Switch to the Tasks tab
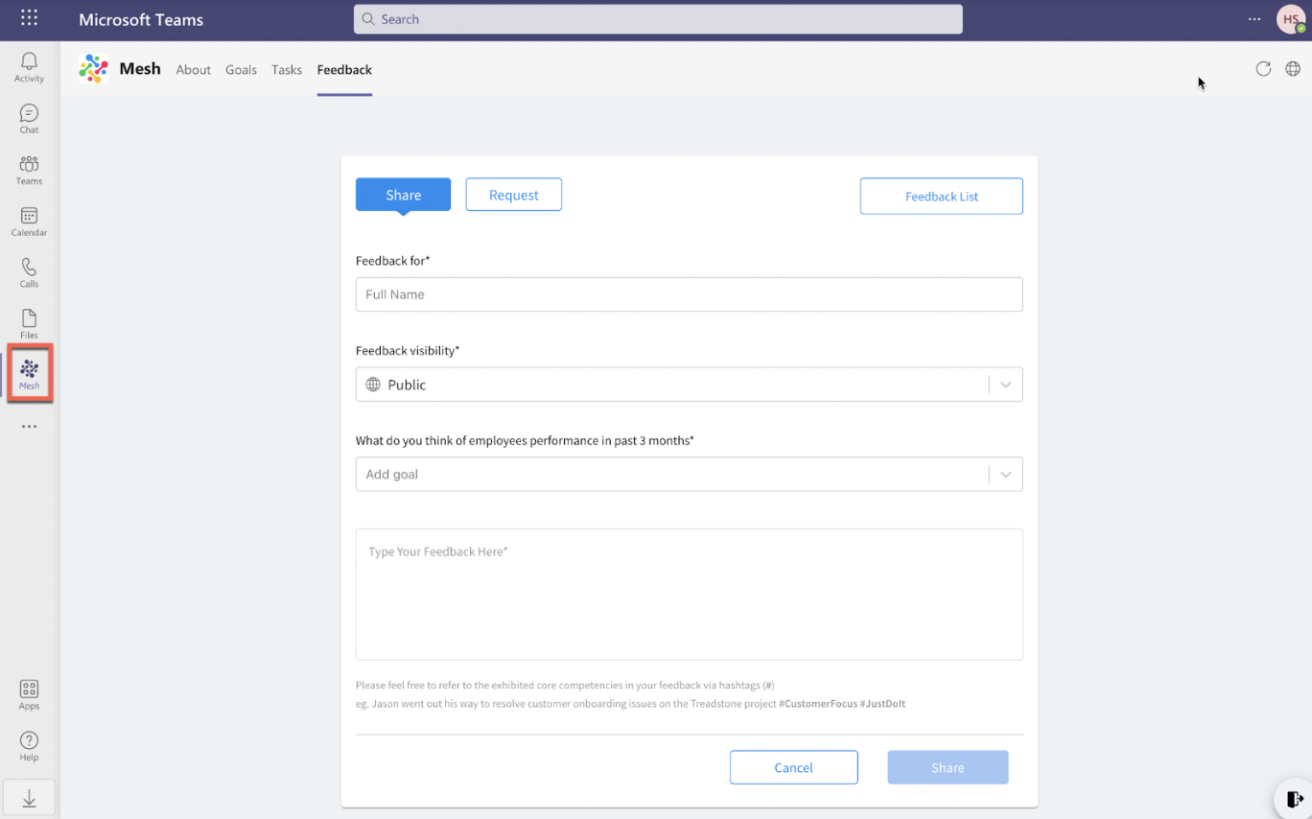1312x819 pixels. pyautogui.click(x=287, y=70)
